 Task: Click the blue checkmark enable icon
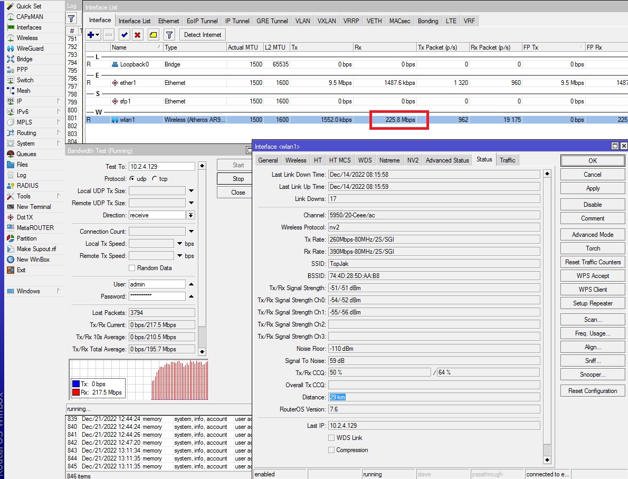124,35
